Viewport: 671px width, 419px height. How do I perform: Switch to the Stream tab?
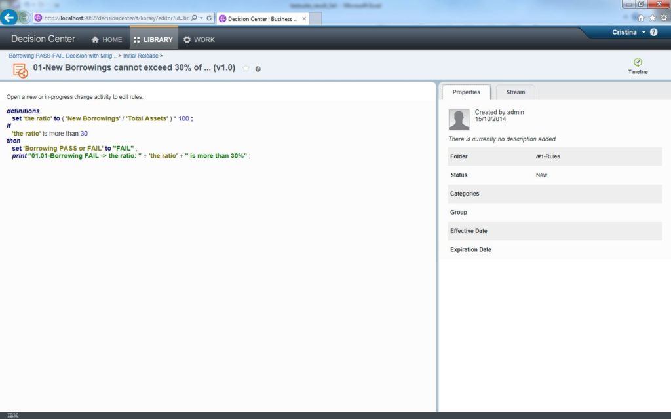515,92
